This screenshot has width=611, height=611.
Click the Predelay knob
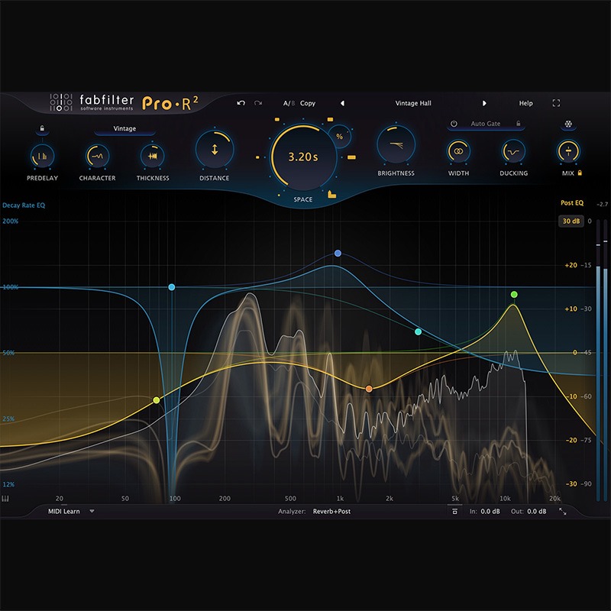(x=42, y=156)
